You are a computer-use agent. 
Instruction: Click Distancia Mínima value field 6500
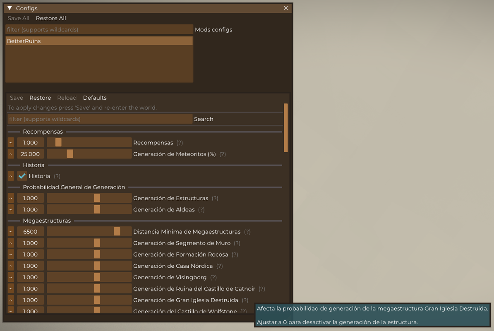pos(30,231)
